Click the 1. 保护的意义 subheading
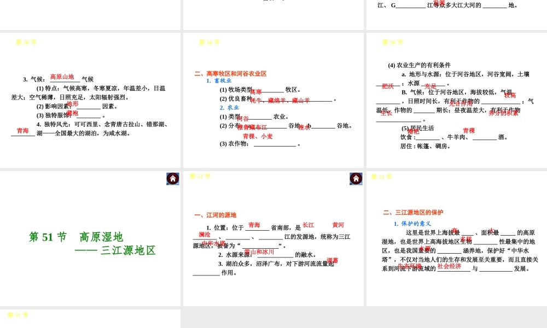547x328 pixels. (412, 224)
